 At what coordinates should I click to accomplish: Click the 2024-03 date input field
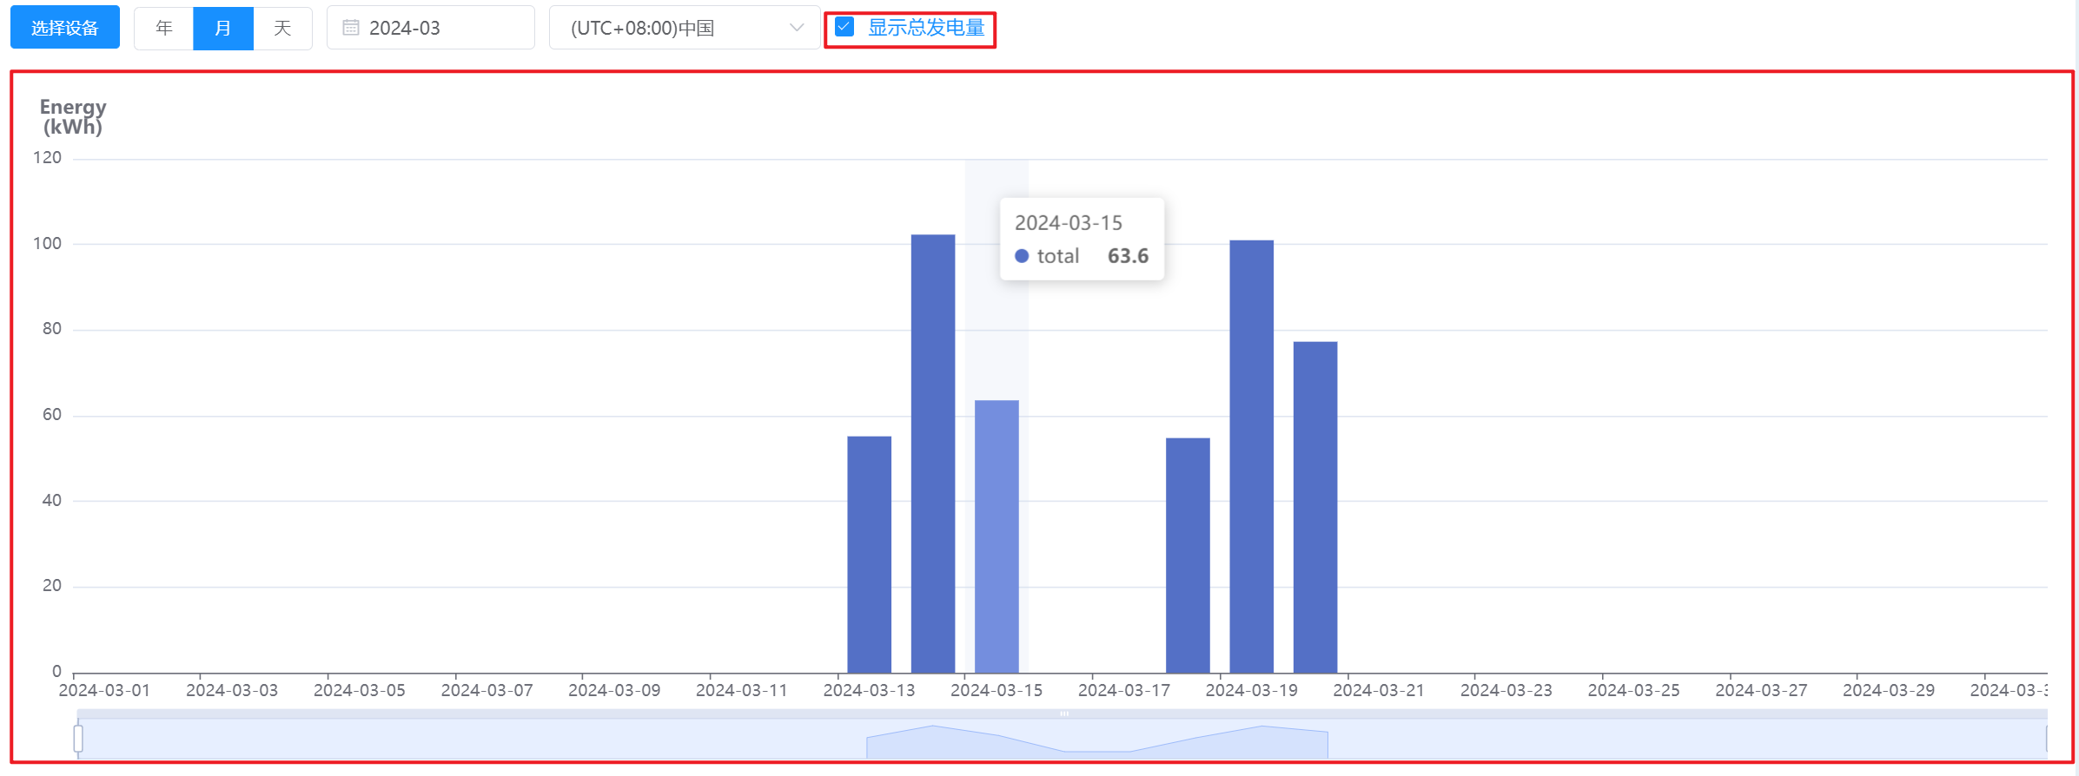coord(431,28)
